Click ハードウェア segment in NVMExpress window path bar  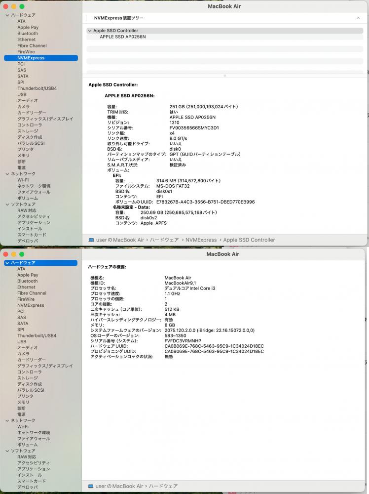pos(164,240)
